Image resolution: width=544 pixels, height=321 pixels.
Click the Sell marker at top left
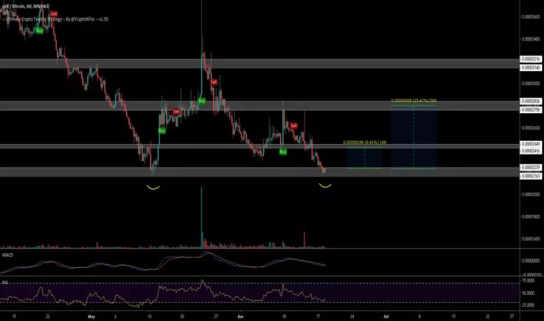(x=54, y=14)
